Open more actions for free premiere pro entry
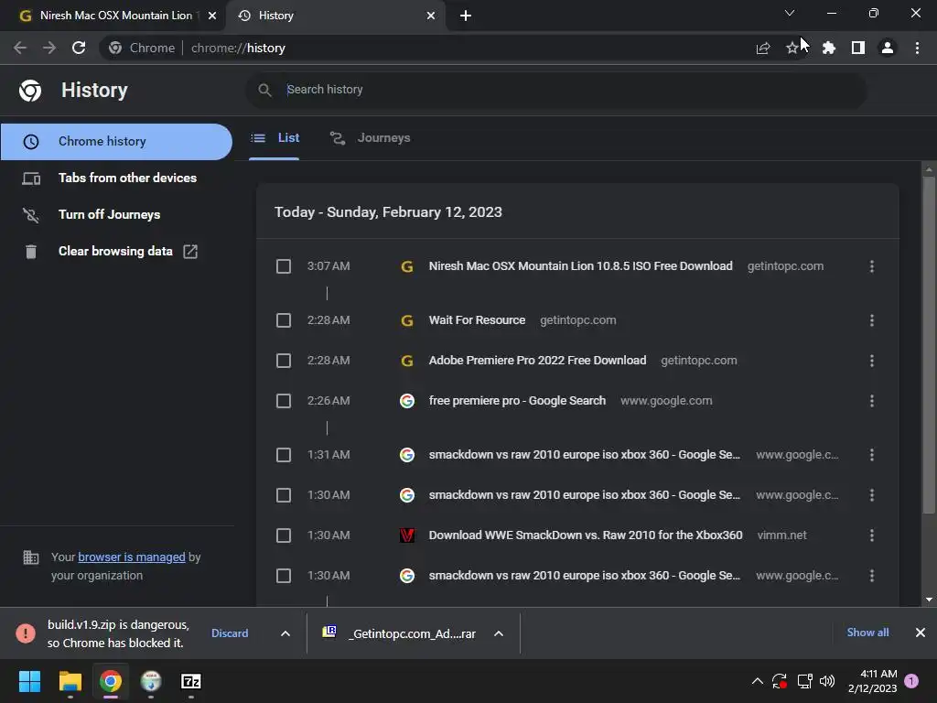Image resolution: width=937 pixels, height=703 pixels. pyautogui.click(x=872, y=401)
